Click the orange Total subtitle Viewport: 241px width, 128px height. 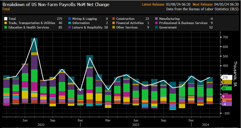coord(6,9)
